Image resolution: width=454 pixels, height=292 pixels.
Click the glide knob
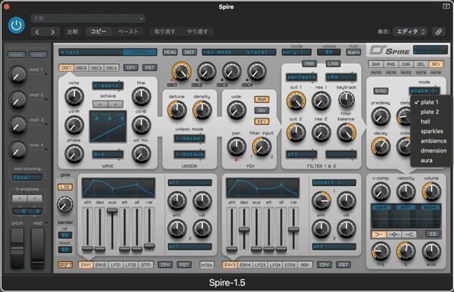[65, 204]
